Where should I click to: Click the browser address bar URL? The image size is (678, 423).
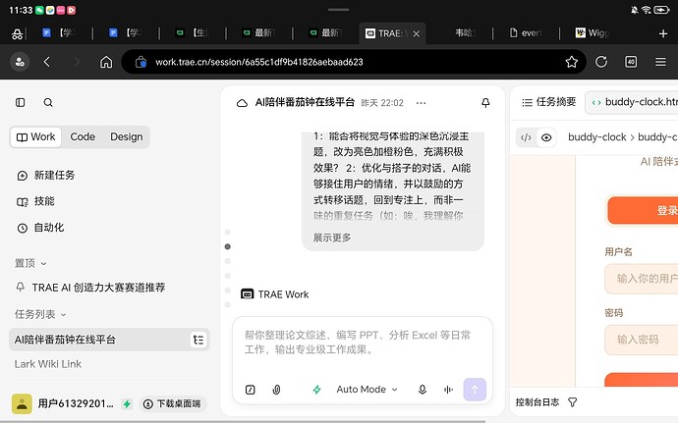[x=259, y=62]
